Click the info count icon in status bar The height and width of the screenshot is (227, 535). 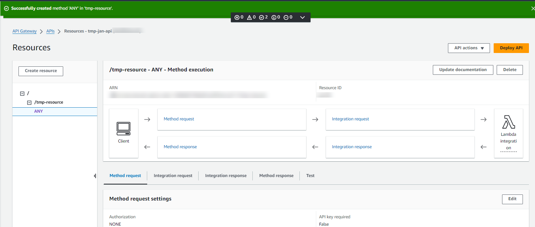[x=274, y=17]
